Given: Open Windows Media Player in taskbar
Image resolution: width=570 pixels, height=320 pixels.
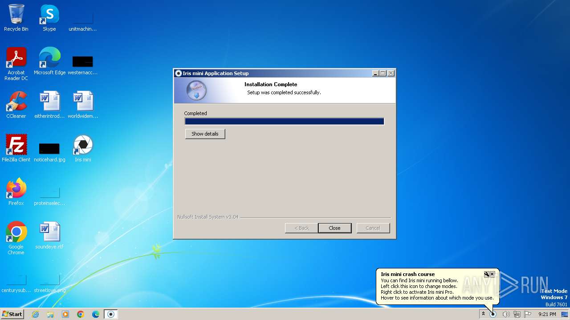Looking at the screenshot, I should [x=65, y=314].
